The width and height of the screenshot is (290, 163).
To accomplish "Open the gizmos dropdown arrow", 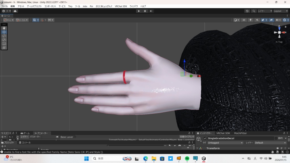I will coord(288,20).
